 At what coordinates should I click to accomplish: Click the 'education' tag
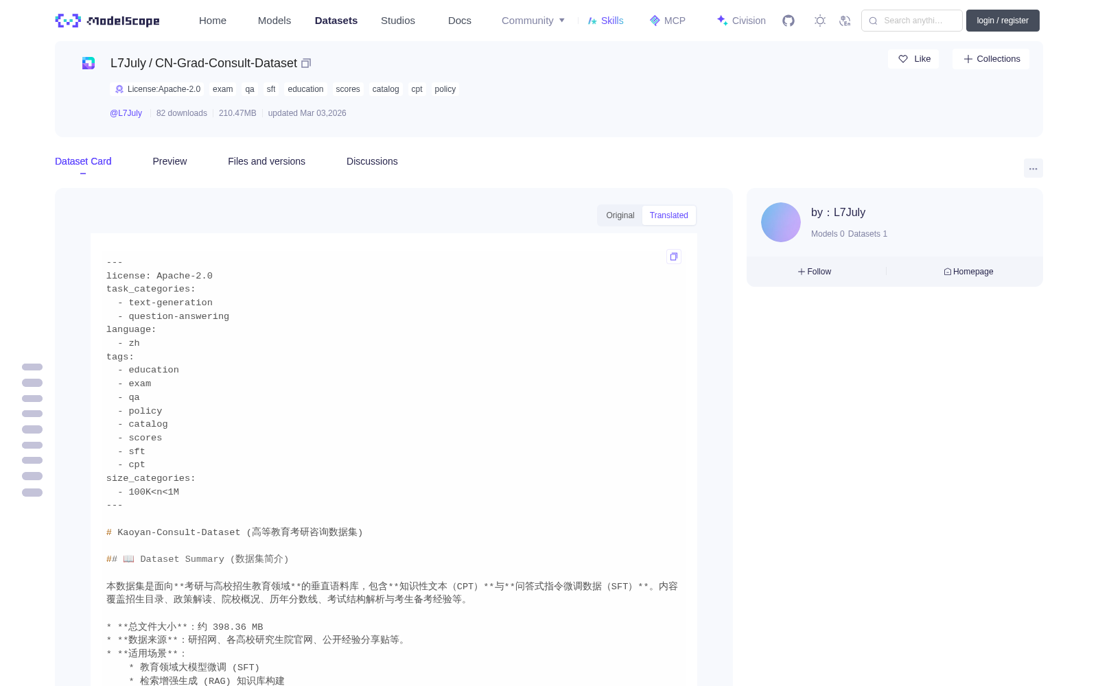coord(305,89)
